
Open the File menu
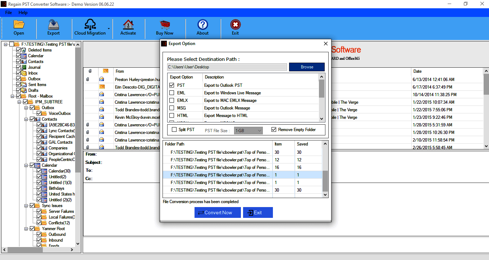pos(9,13)
